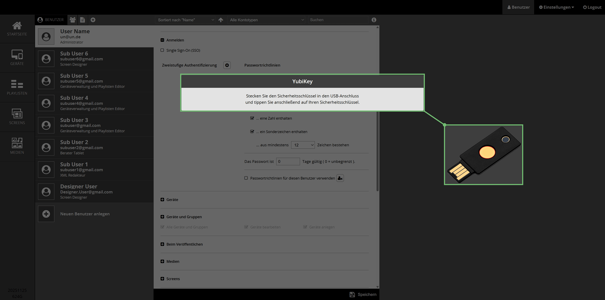The height and width of the screenshot is (300, 605).
Task: Click the plus icon beside Zweistufige Authentifizierung
Action: tap(227, 65)
